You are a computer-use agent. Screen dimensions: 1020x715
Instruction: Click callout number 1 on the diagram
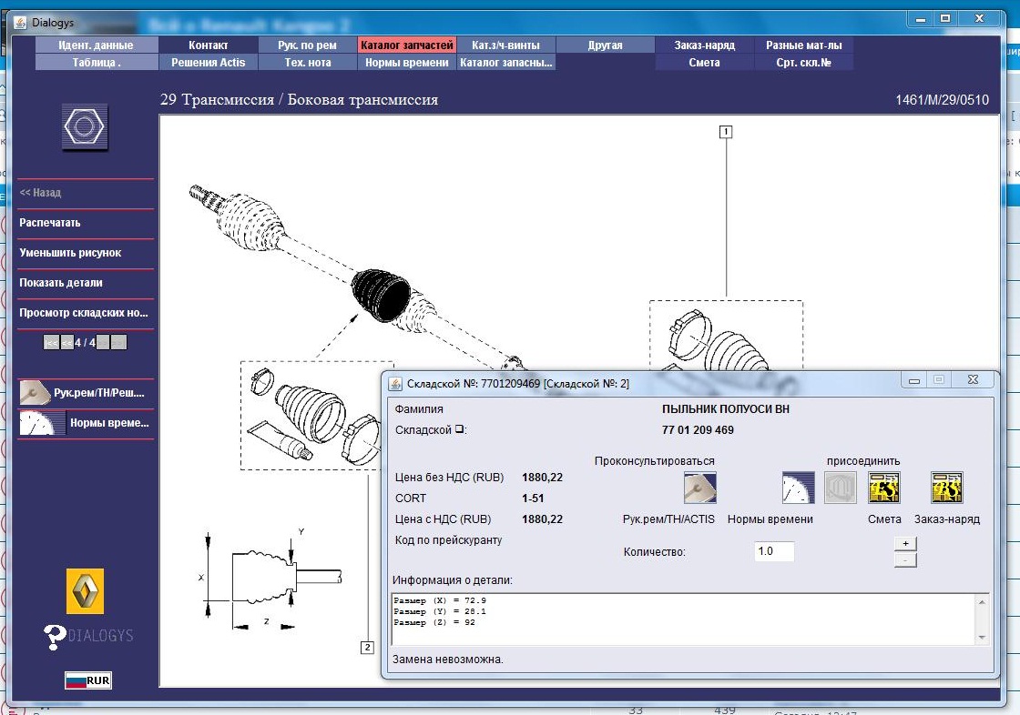(726, 132)
